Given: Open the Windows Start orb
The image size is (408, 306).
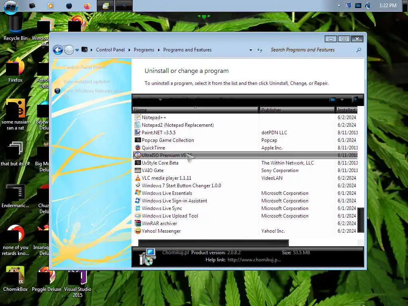Looking at the screenshot, I should click(x=11, y=6).
